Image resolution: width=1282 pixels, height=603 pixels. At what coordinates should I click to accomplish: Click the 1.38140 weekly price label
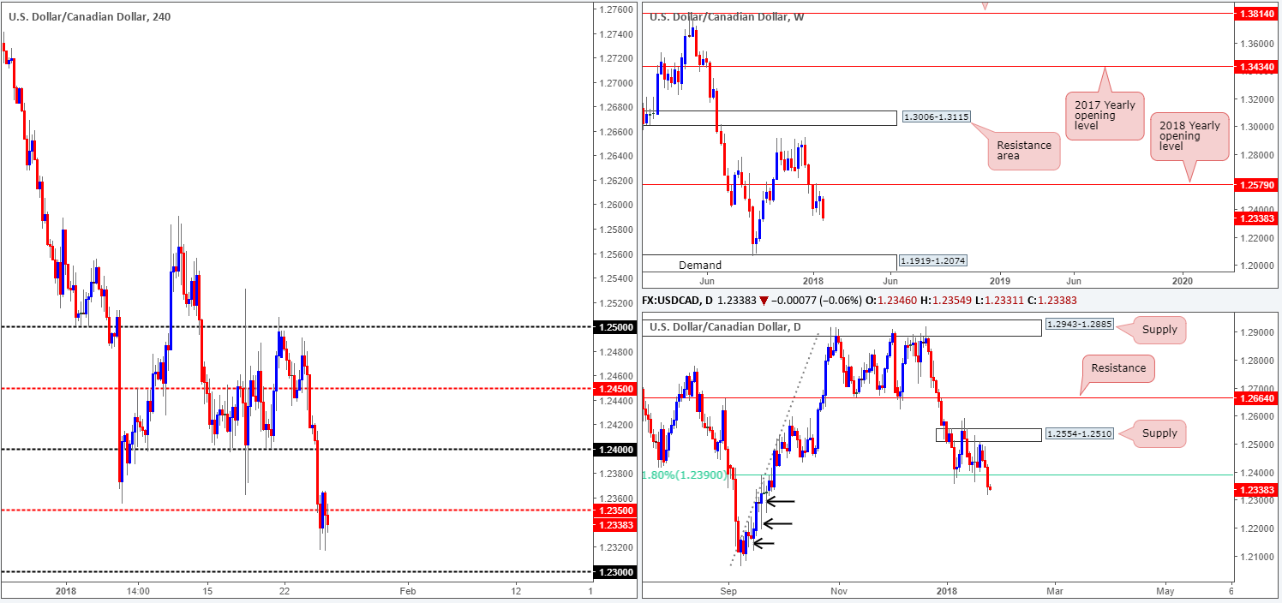tap(1256, 14)
